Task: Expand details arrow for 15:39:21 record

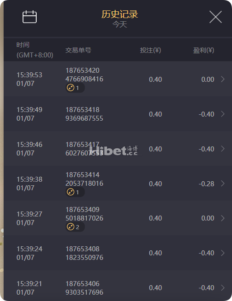Action: click(223, 288)
